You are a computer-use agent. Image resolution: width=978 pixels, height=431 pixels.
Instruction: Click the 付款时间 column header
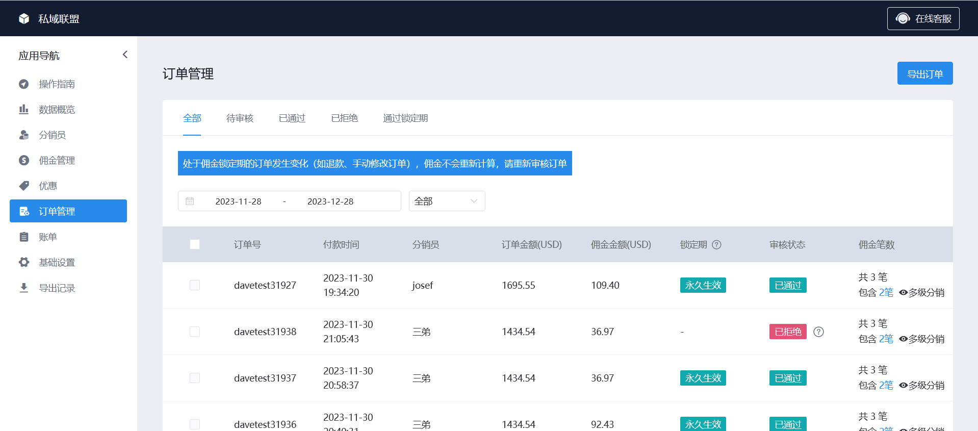341,245
